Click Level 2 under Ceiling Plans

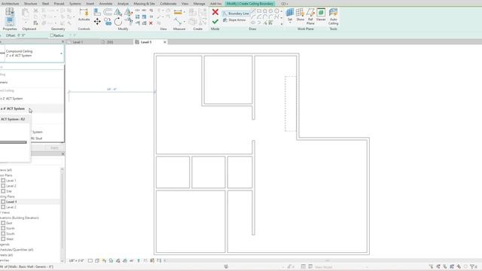11,207
